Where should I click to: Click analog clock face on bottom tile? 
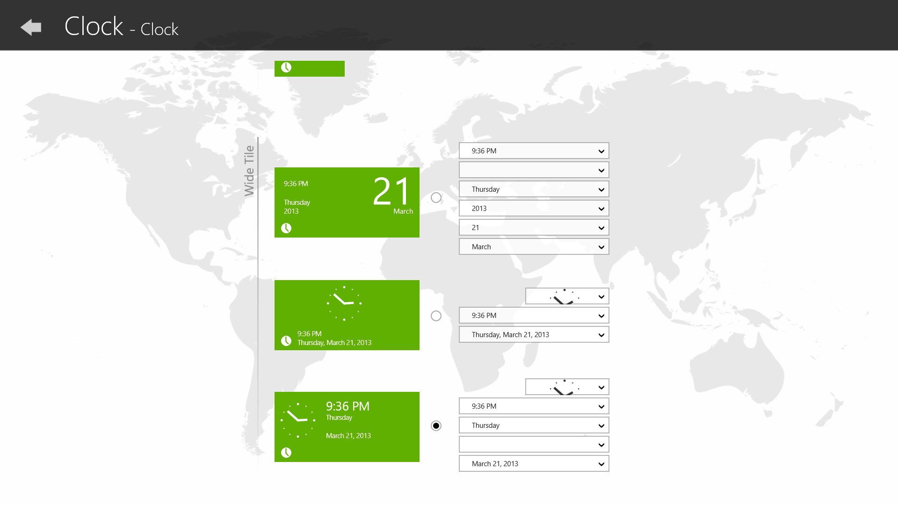pyautogui.click(x=298, y=420)
